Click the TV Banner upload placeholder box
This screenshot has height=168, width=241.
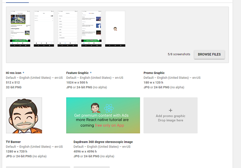click(x=38, y=167)
